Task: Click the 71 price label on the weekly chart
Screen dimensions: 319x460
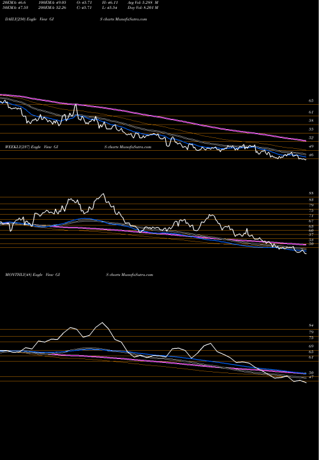Action: tap(311, 216)
